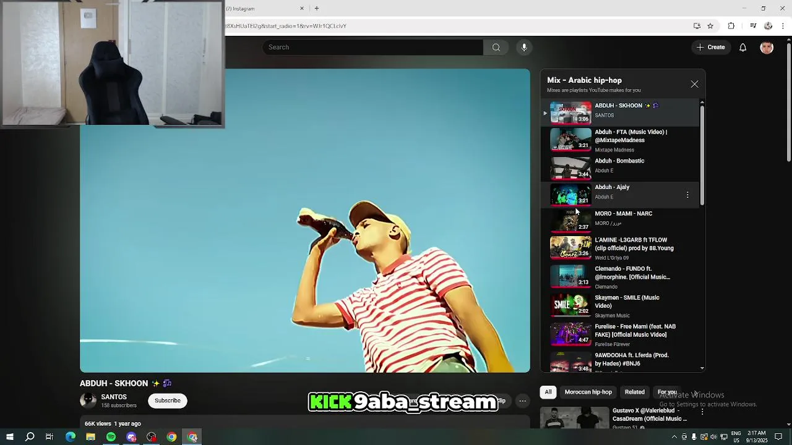The image size is (792, 445).
Task: Open Discord from taskbar
Action: tap(131, 437)
